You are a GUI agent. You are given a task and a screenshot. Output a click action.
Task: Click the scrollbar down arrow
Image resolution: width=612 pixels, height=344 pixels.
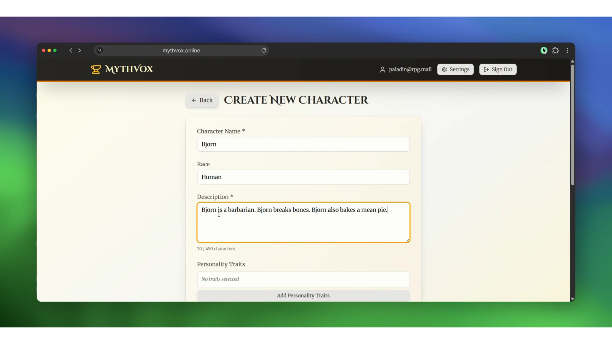click(572, 299)
